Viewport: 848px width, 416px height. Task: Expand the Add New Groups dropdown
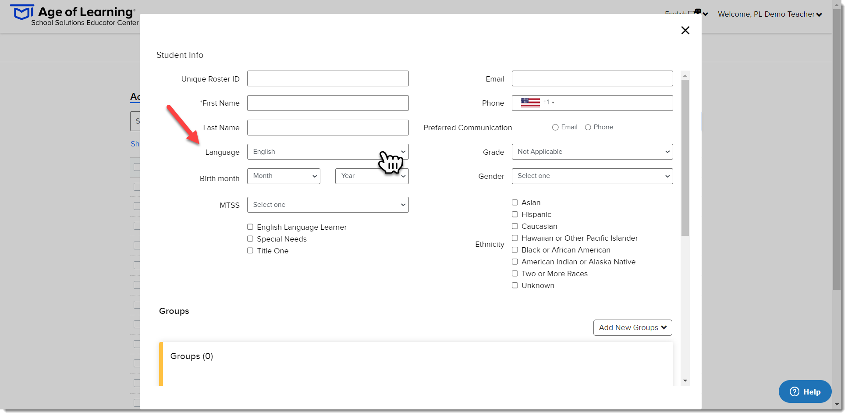(x=632, y=327)
